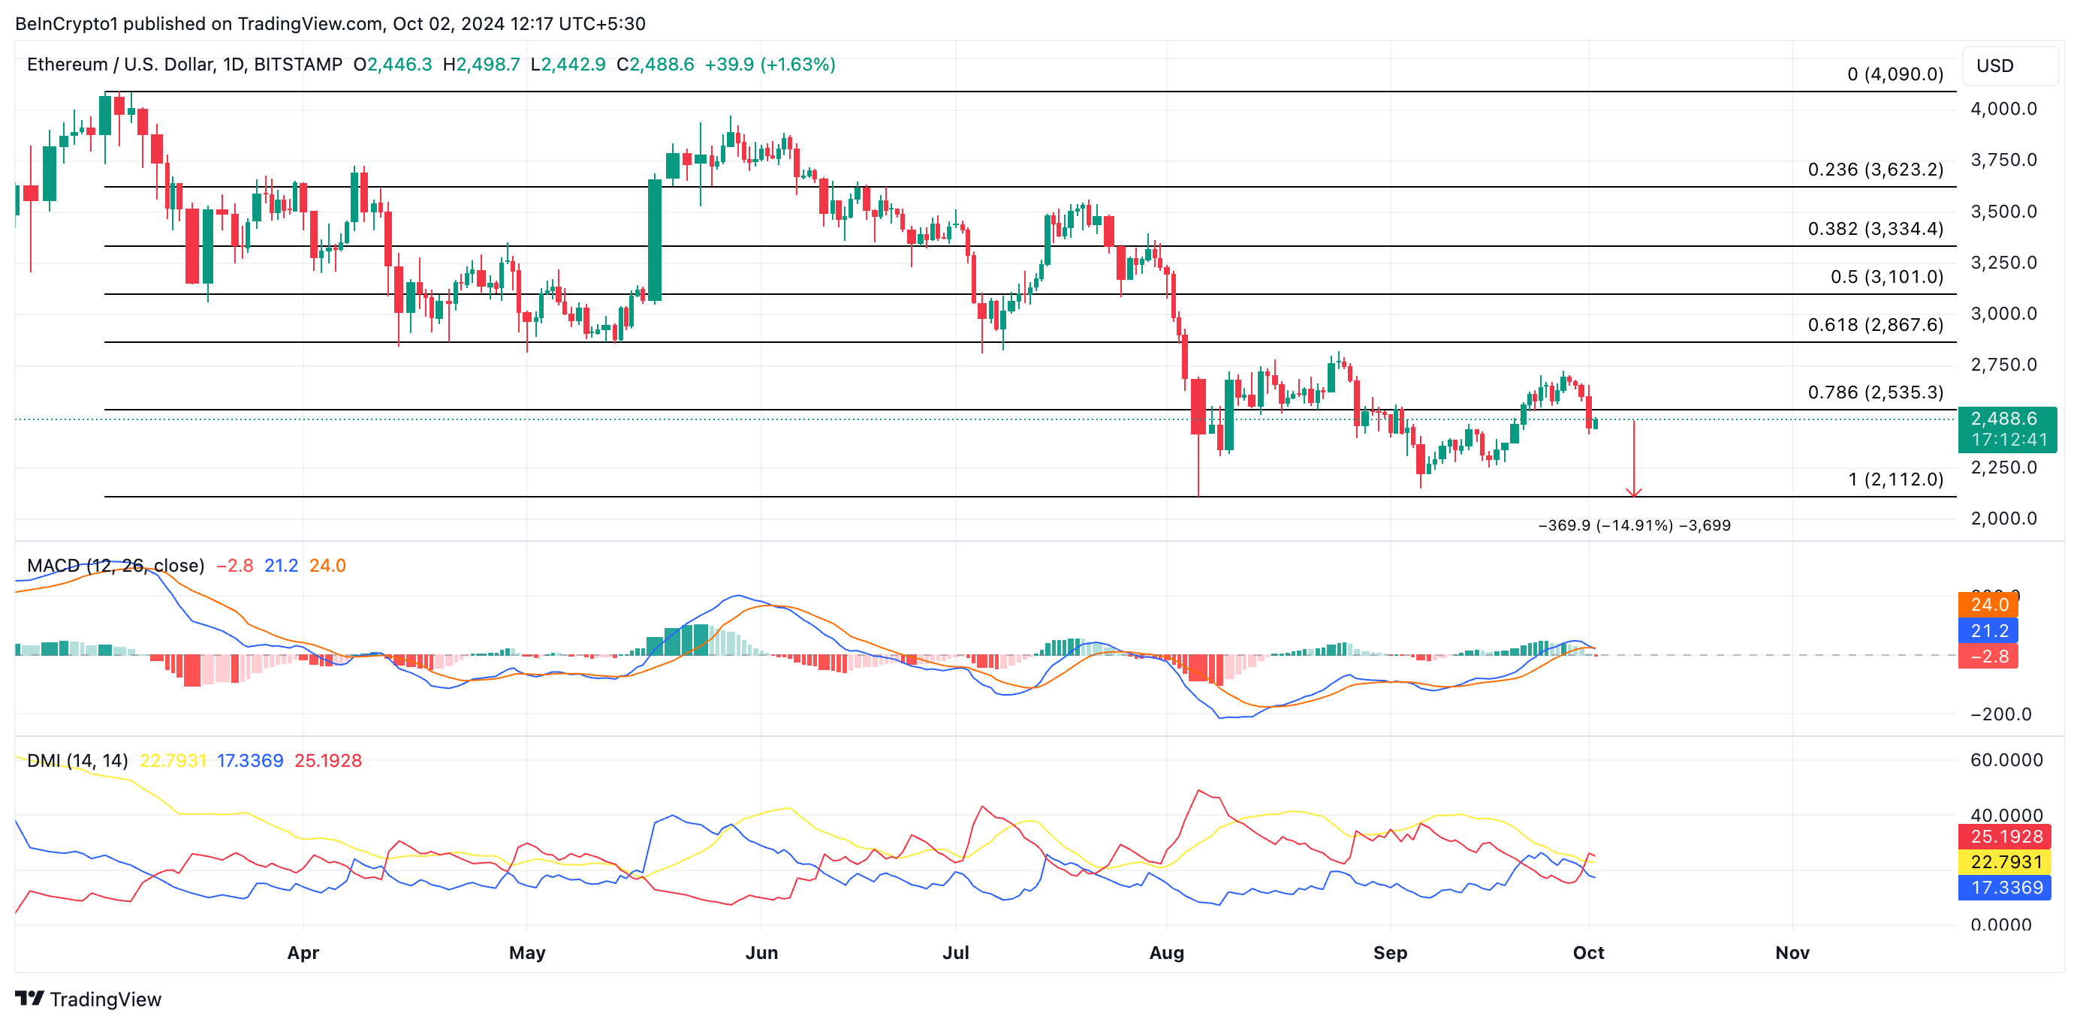Open the TradingView.com link in the header
The width and height of the screenshot is (2080, 1025).
point(310,23)
